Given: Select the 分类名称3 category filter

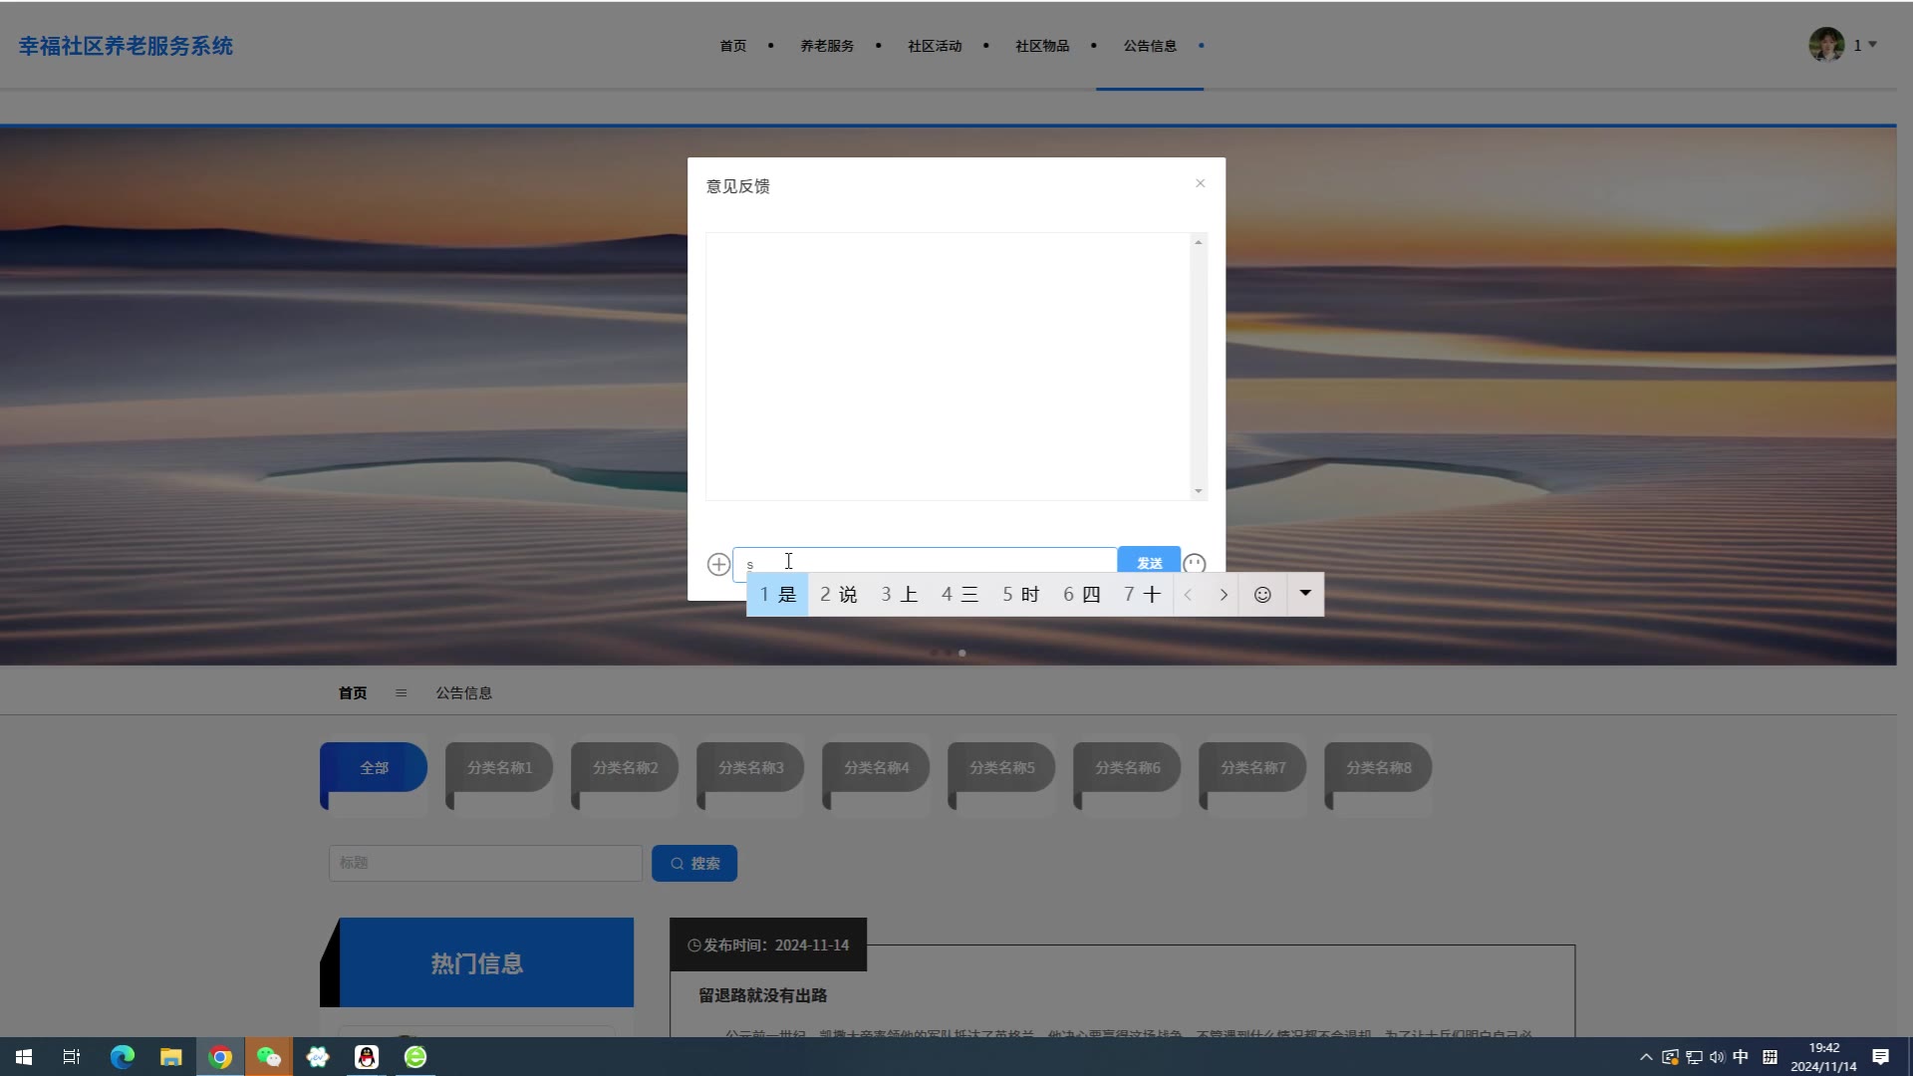Looking at the screenshot, I should click(x=750, y=768).
